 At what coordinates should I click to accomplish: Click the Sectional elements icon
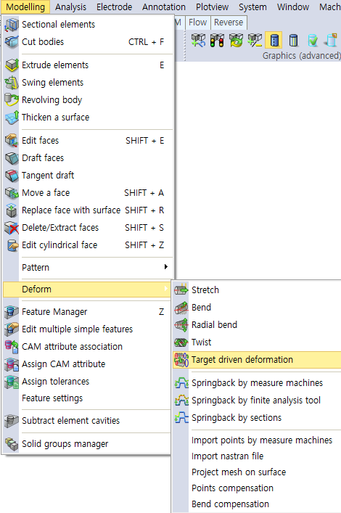point(12,25)
